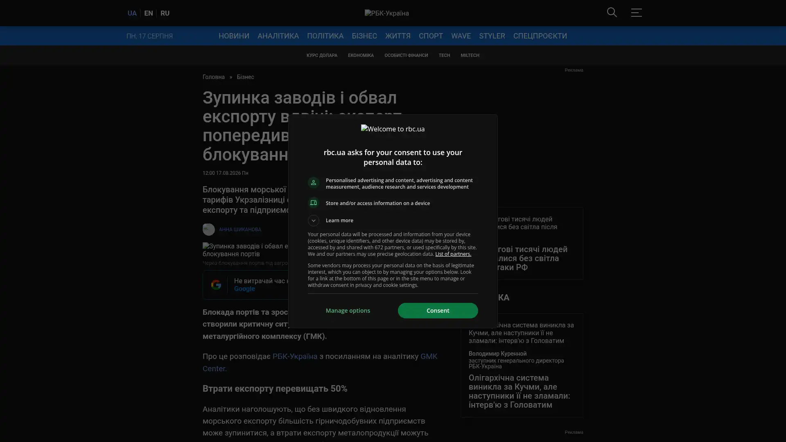786x442 pixels.
Task: Open Головатий interview headline in sidebar
Action: 519,391
